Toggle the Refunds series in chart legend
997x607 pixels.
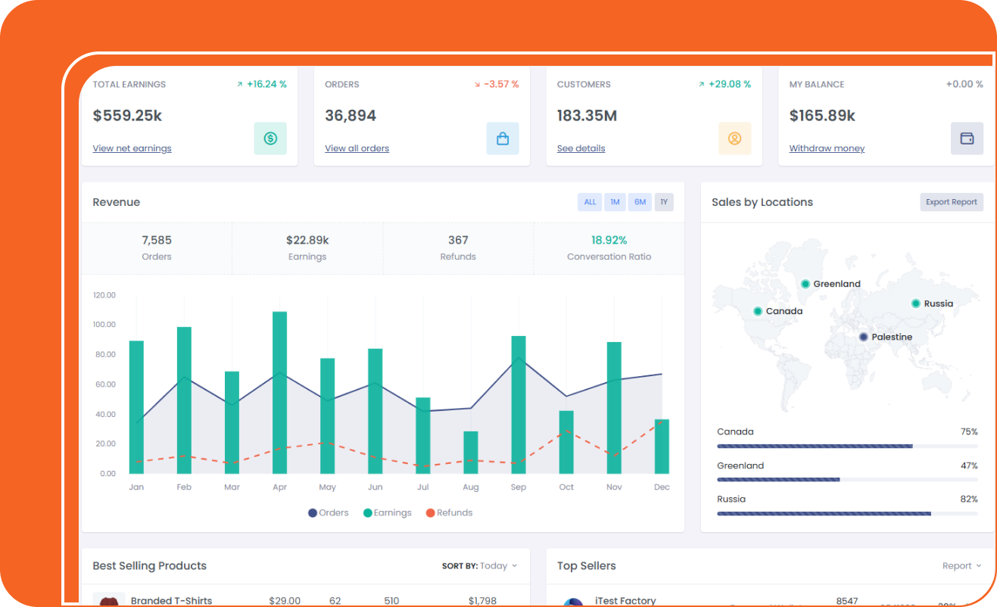click(x=450, y=513)
